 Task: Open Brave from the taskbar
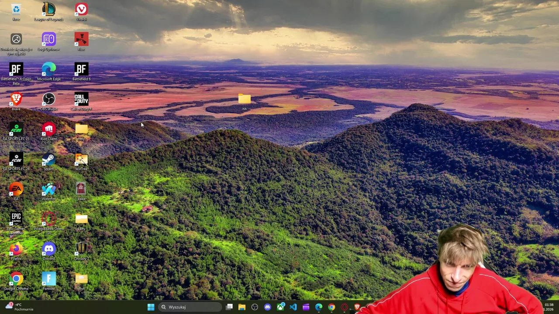click(x=357, y=307)
